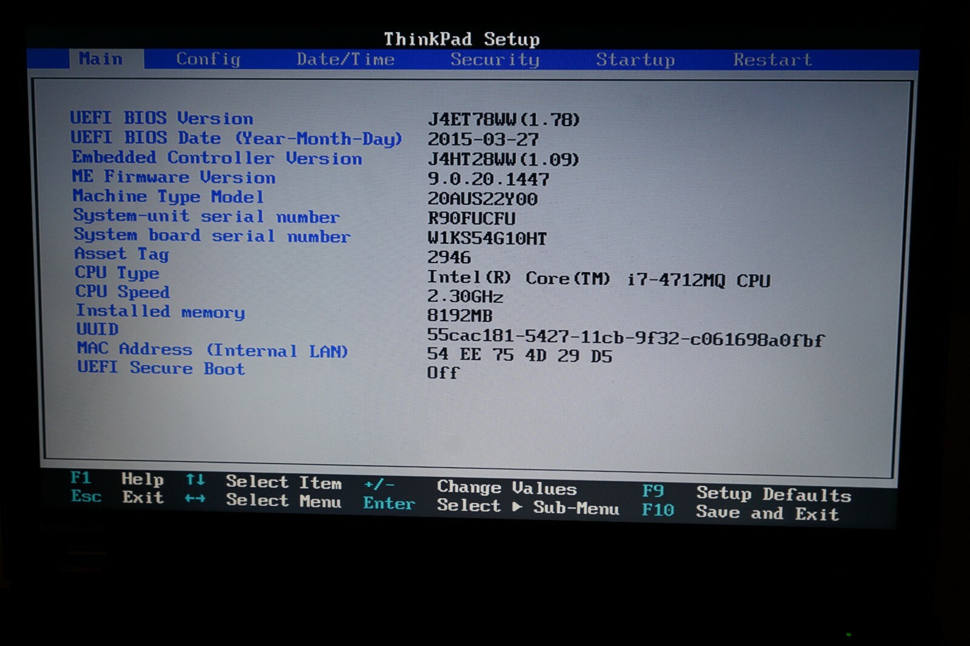The width and height of the screenshot is (970, 646).
Task: Select MAC value 54 EE 75 4D 29 D5
Action: point(520,355)
